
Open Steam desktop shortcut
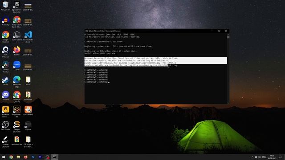pos(5,81)
